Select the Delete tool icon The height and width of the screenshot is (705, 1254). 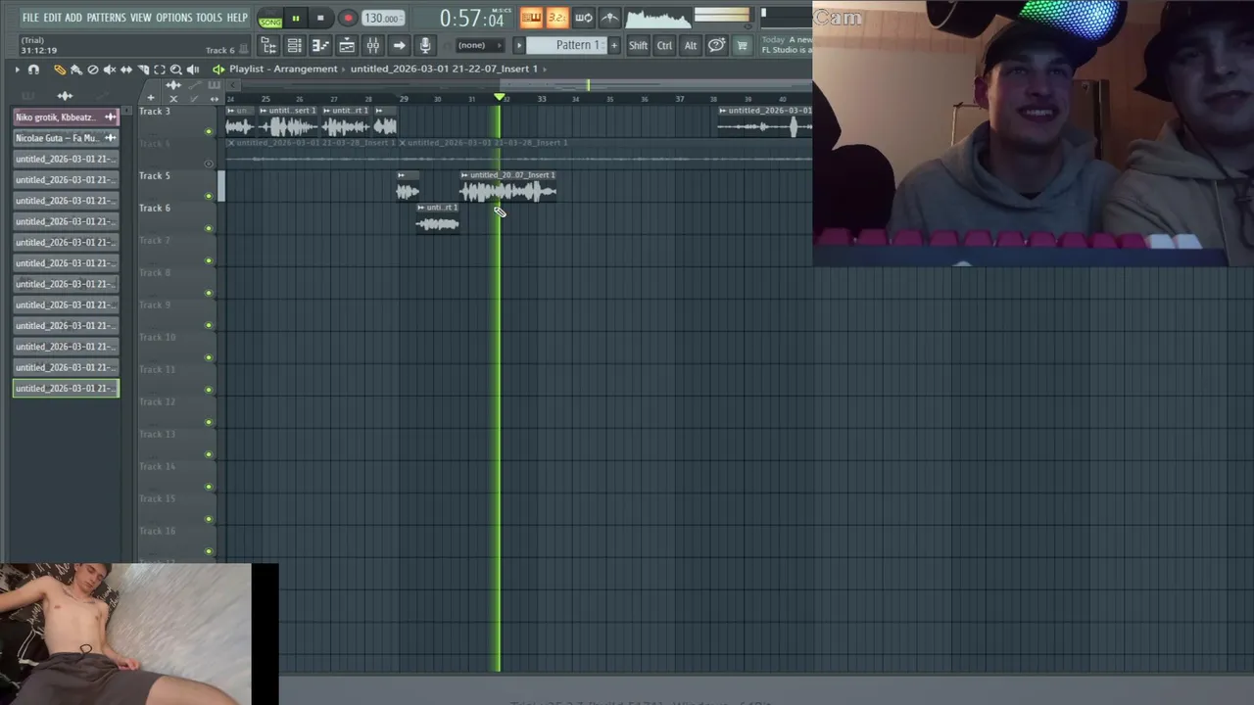[x=93, y=70]
